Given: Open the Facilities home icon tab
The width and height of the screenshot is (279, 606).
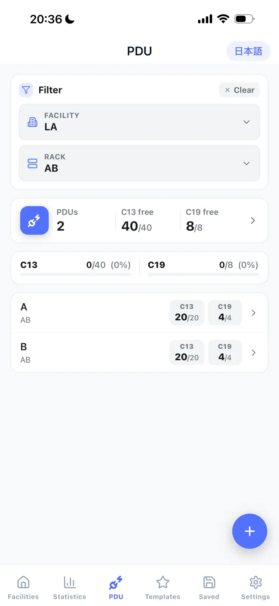Looking at the screenshot, I should click(x=23, y=587).
